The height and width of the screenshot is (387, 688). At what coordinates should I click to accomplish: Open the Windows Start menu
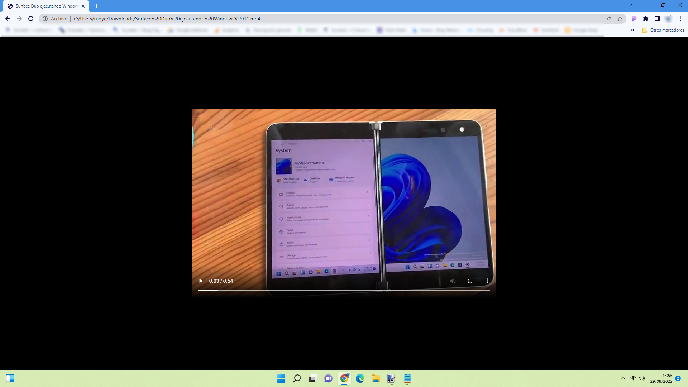(281, 378)
